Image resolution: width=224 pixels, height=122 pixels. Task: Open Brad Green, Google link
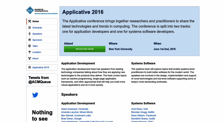point(71,119)
